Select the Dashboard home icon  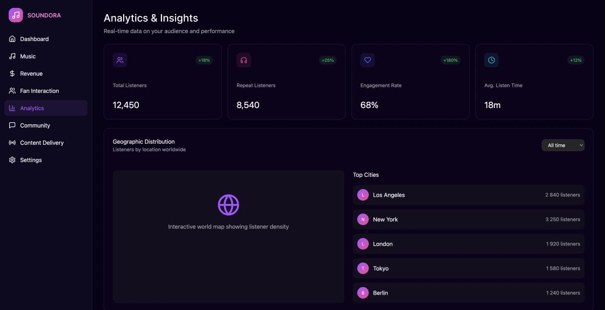pos(12,39)
